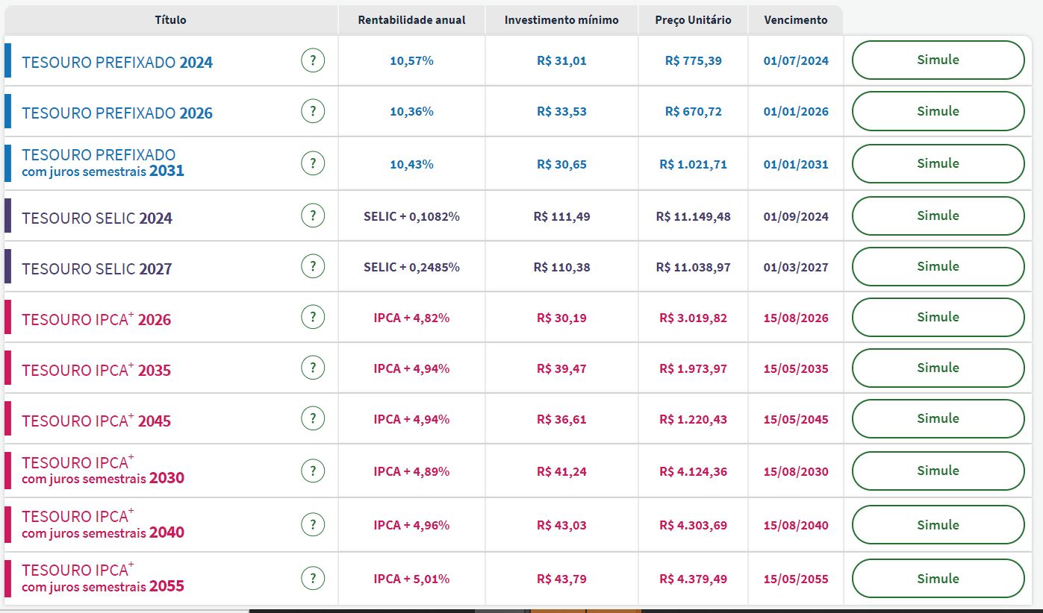Click the IPCA + 5,01% yield cell
Viewport: 1043px width, 613px height.
(x=411, y=579)
